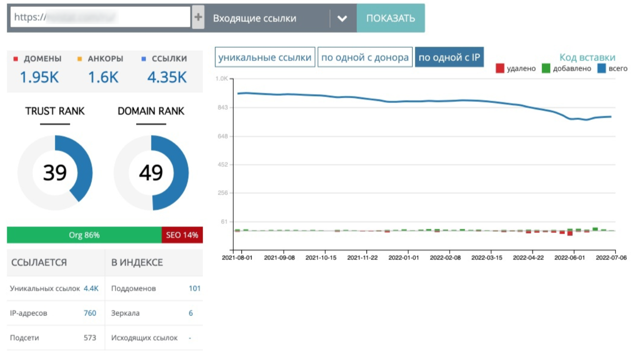Click the blue ССЫЛКИ marker square
Screen dimensions: 642x360
point(144,59)
